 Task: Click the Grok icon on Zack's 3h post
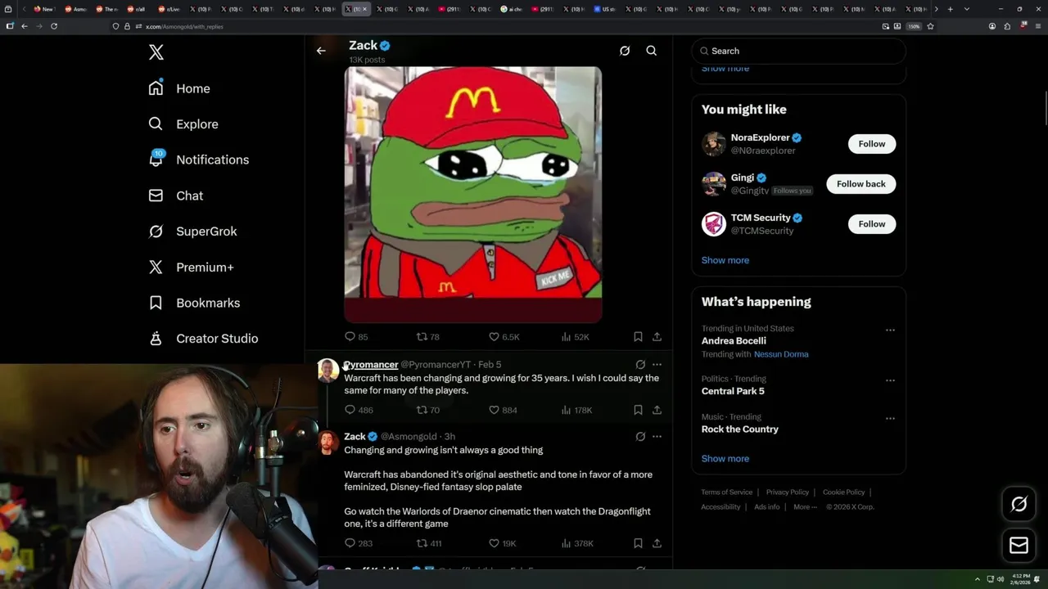pyautogui.click(x=640, y=437)
